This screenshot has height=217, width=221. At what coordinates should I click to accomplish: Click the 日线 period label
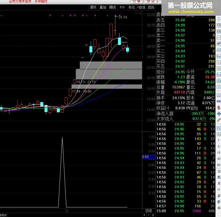pyautogui.click(x=149, y=211)
